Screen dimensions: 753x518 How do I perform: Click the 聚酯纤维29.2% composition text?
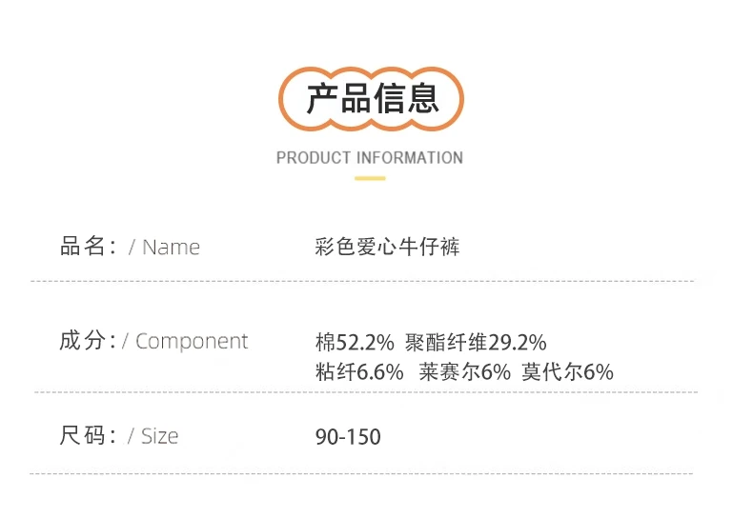pyautogui.click(x=476, y=343)
